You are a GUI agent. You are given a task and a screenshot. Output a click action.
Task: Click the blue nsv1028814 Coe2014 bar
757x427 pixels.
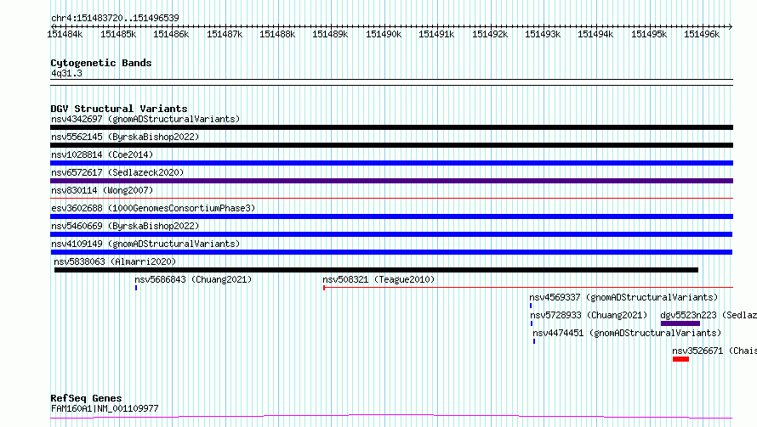[391, 163]
